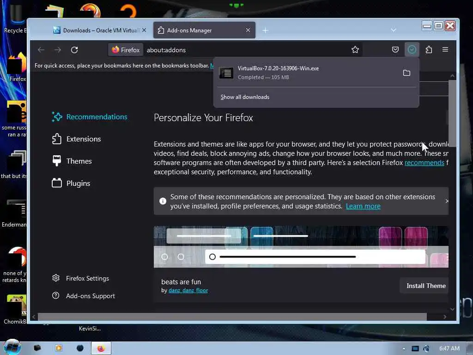
Task: Bookmark this page with the star icon
Action: pos(355,49)
